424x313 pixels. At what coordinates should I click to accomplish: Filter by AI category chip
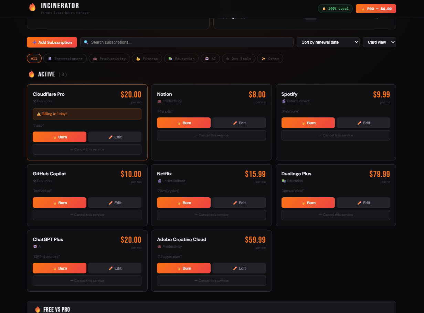tap(210, 59)
